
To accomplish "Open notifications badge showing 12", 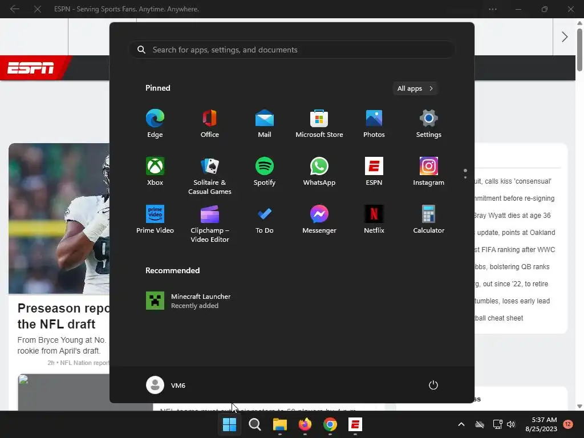I will (568, 424).
